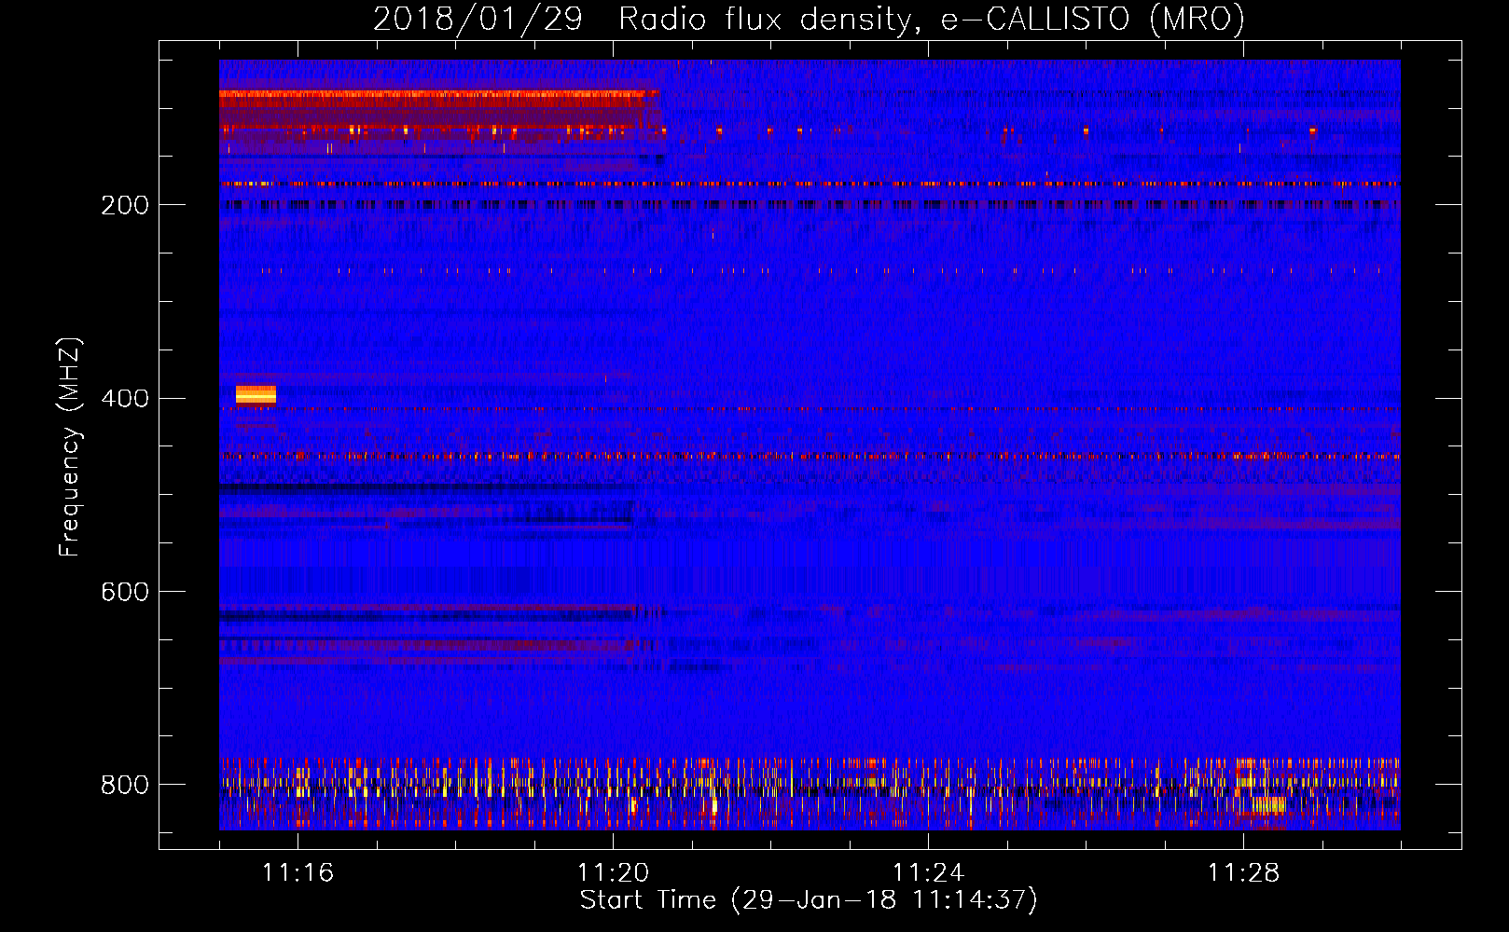Click the 'Start Time (29-Jan-18 11:14:37)' axis label
1509x932 pixels.
pos(809,900)
